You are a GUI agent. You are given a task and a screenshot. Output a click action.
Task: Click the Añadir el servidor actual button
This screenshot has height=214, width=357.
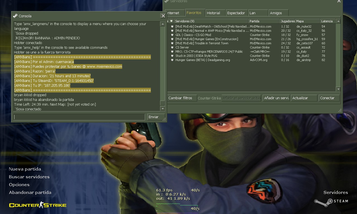242,98
